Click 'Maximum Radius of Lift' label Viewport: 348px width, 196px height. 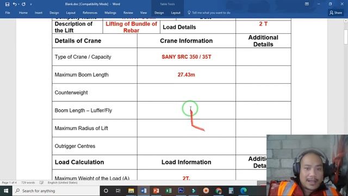[x=81, y=128]
